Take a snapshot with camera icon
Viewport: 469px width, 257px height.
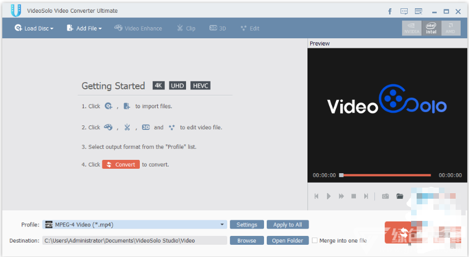[x=385, y=196]
